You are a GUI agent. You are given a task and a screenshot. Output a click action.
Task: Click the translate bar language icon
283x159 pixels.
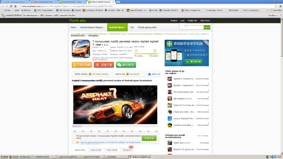point(3,15)
